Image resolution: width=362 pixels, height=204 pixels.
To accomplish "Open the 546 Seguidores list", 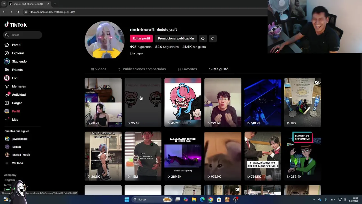I will click(x=167, y=47).
